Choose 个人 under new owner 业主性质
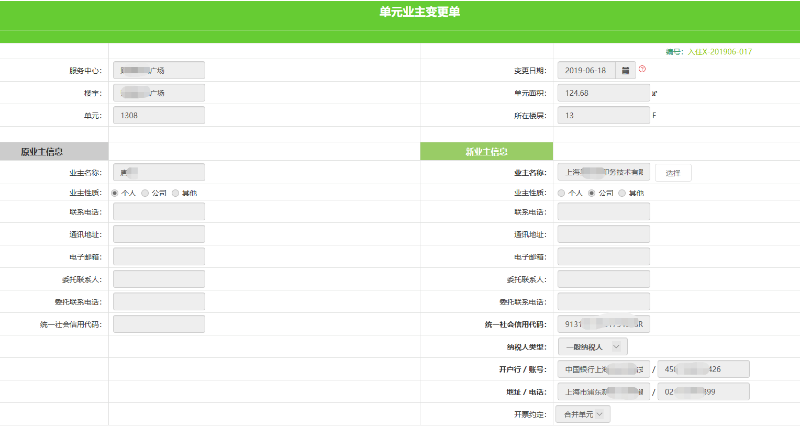800x427 pixels. [x=562, y=193]
